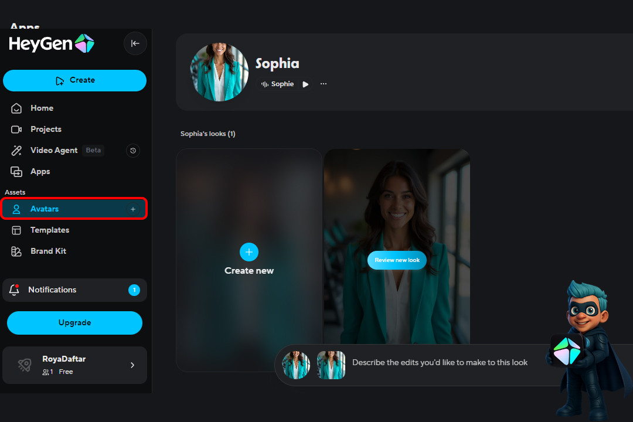
Task: Click the plus icon on the Avatars row
Action: click(x=133, y=209)
